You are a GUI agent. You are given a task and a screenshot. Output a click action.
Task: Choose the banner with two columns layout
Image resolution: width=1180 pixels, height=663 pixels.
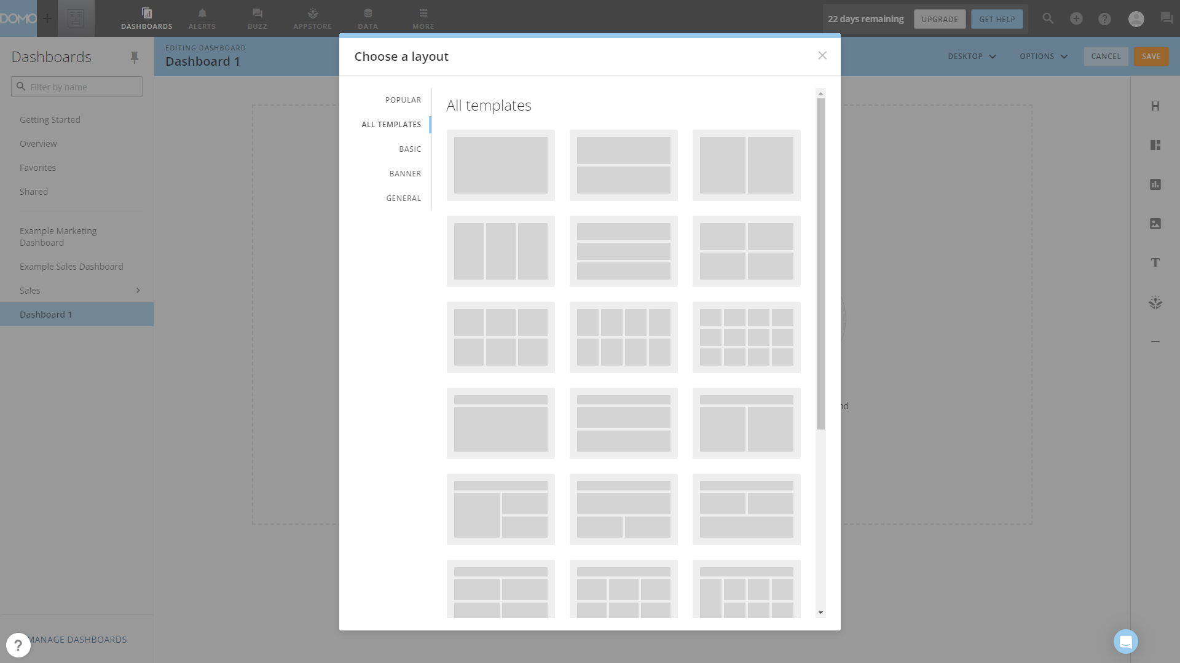[746, 423]
